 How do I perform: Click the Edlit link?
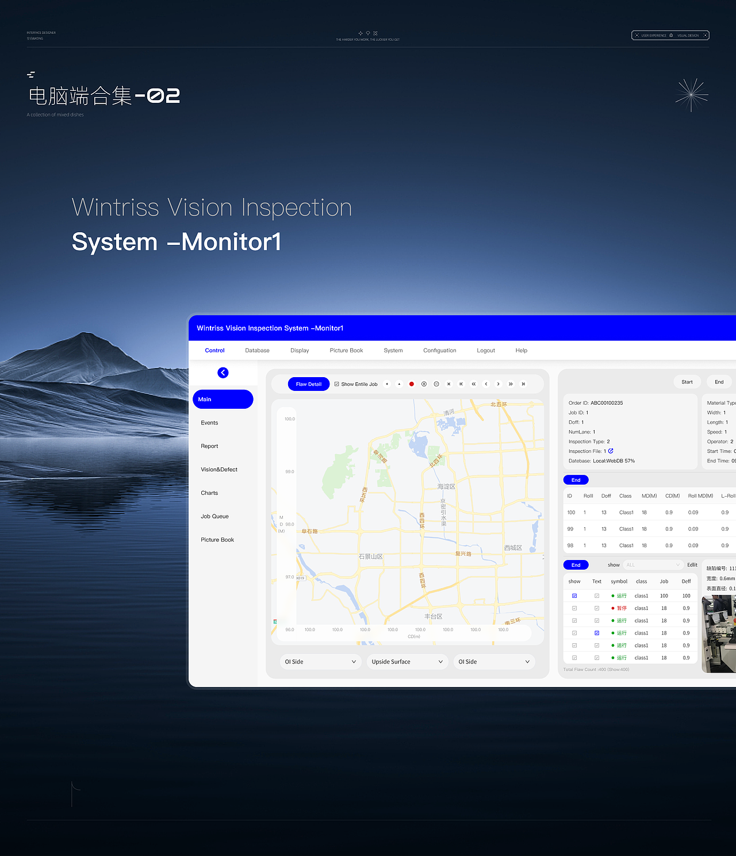[x=692, y=565]
